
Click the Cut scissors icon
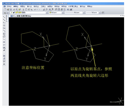point(23,9)
